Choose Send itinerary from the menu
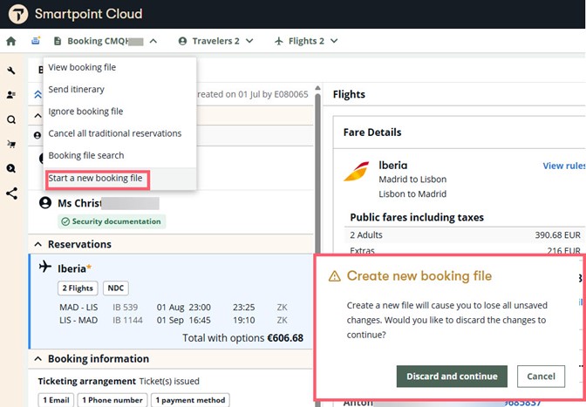Viewport: 586px width, 407px height. 76,90
